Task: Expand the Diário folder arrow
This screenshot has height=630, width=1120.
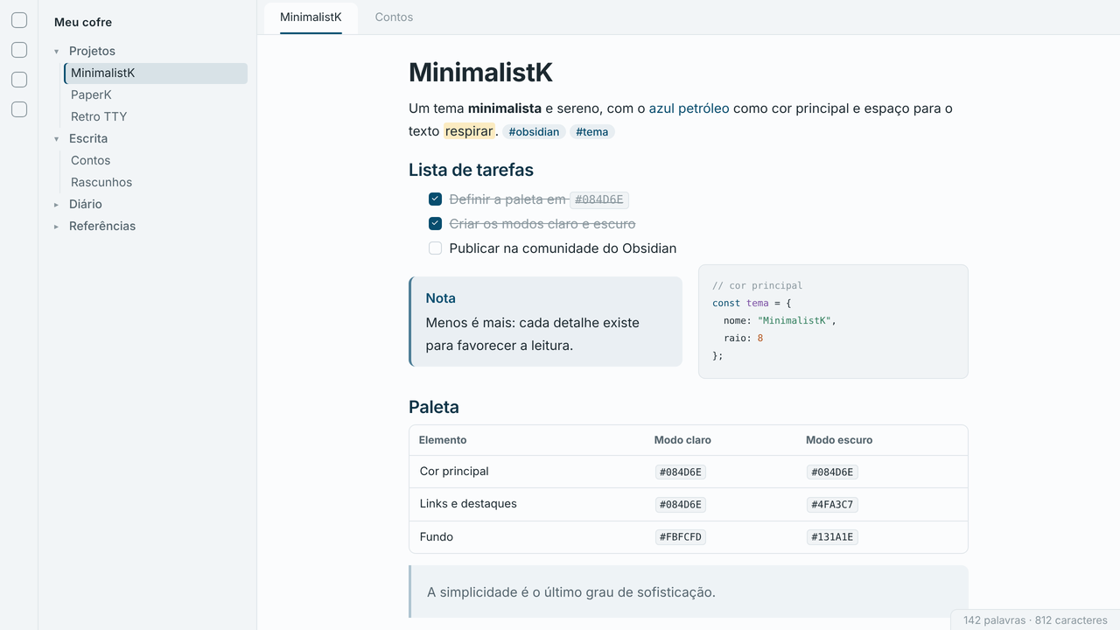Action: click(57, 205)
